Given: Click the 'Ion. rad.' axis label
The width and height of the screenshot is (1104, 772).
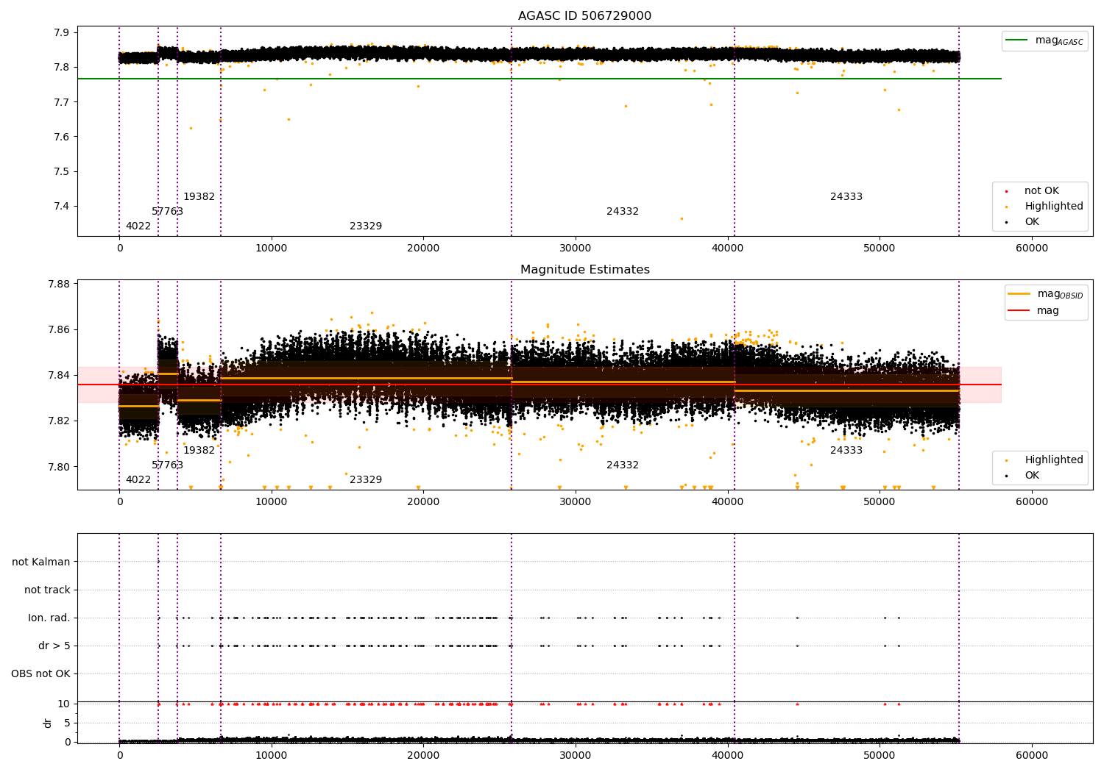Looking at the screenshot, I should 49,618.
